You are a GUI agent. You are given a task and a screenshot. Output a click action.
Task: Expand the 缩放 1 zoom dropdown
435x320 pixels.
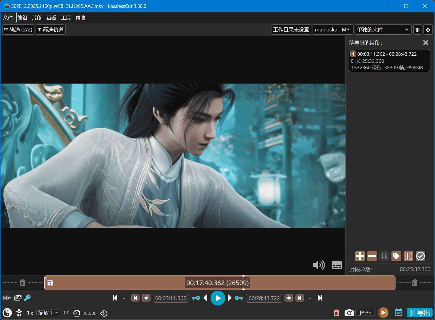[48, 313]
